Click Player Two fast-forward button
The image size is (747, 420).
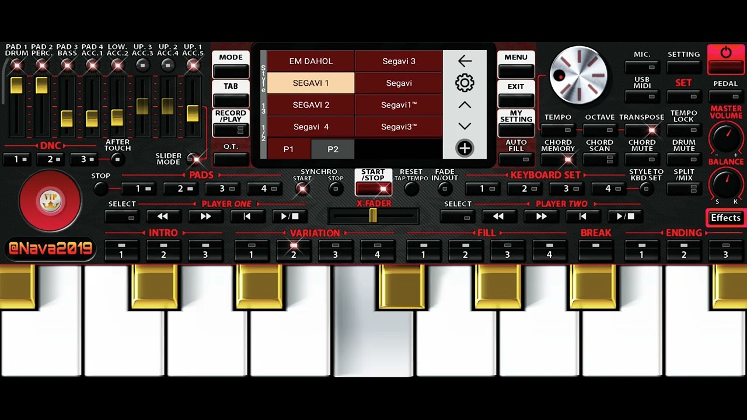[x=541, y=216]
